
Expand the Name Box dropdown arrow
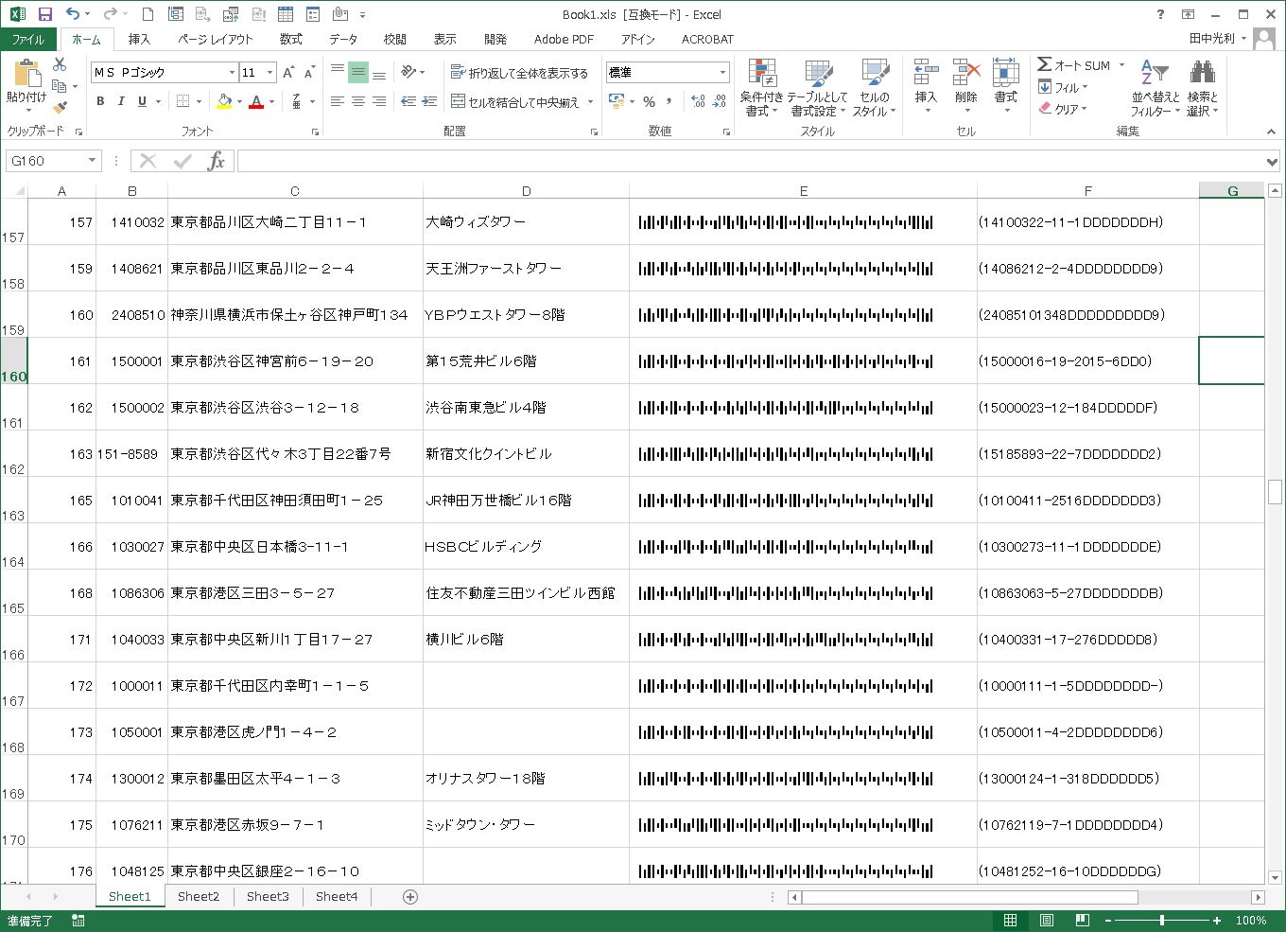[92, 161]
